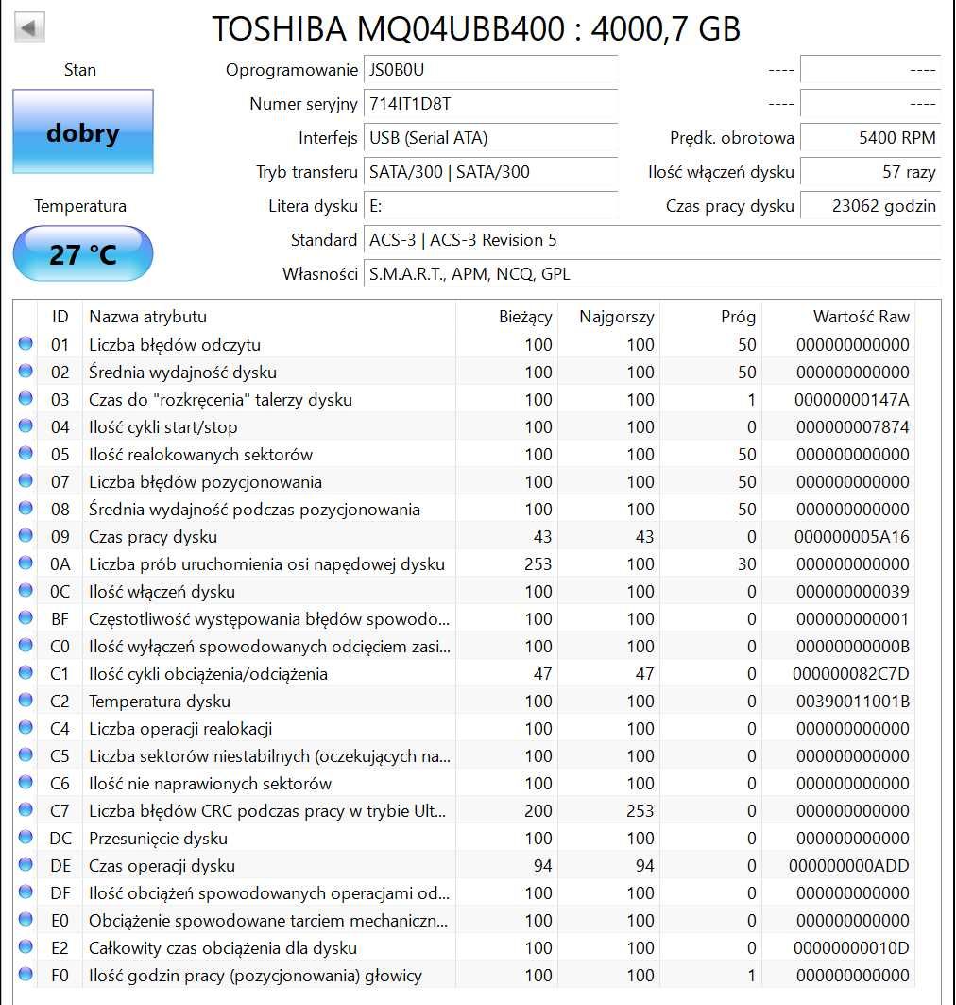Viewport: 956px width, 1005px height.
Task: Click the status dot for attribute 05
Action: (26, 453)
